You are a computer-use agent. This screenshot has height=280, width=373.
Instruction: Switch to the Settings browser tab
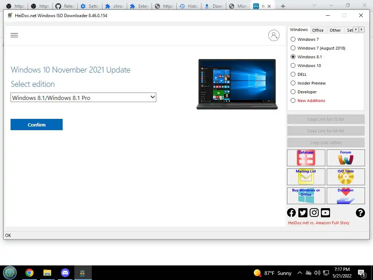90,6
